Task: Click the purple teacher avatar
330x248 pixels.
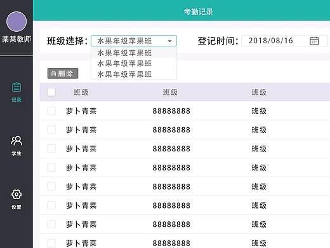Action: tap(16, 22)
